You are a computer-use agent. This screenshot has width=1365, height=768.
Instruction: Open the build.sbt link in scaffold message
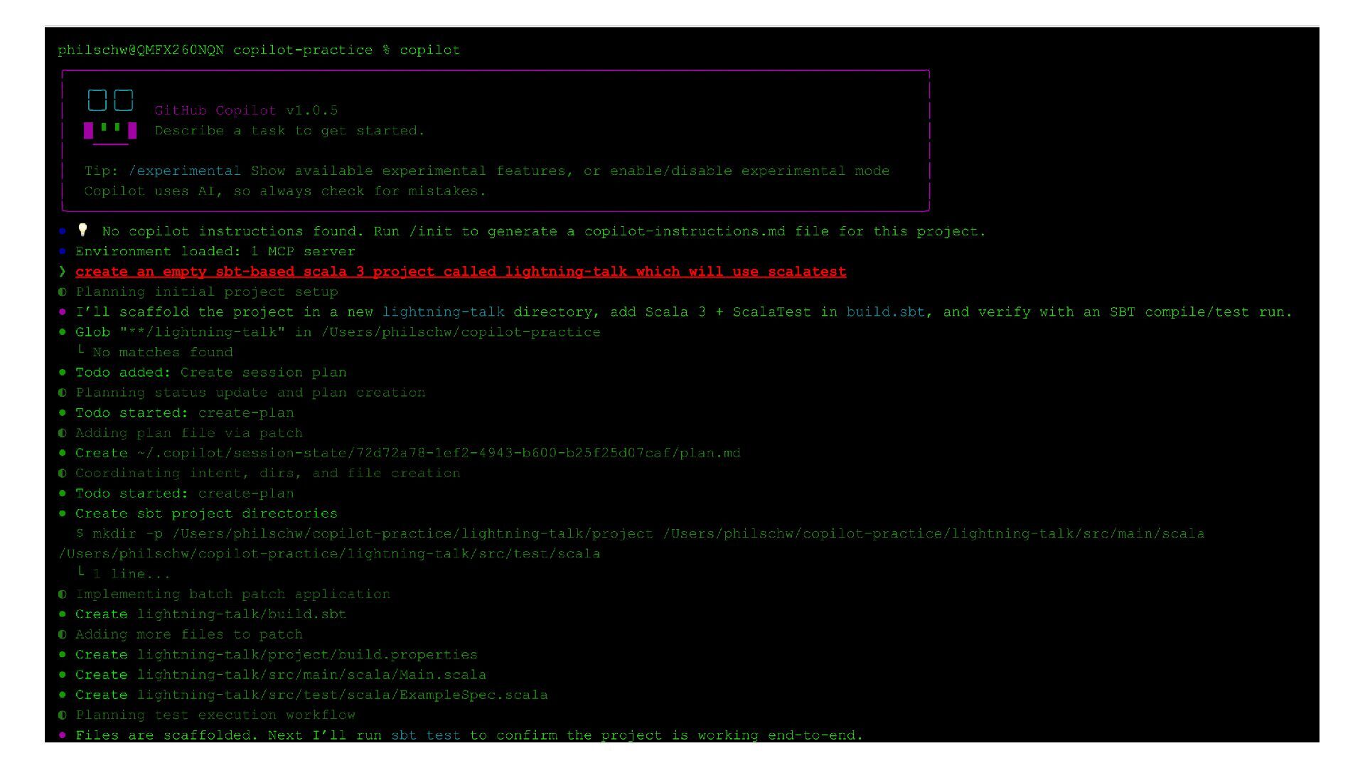(x=885, y=311)
